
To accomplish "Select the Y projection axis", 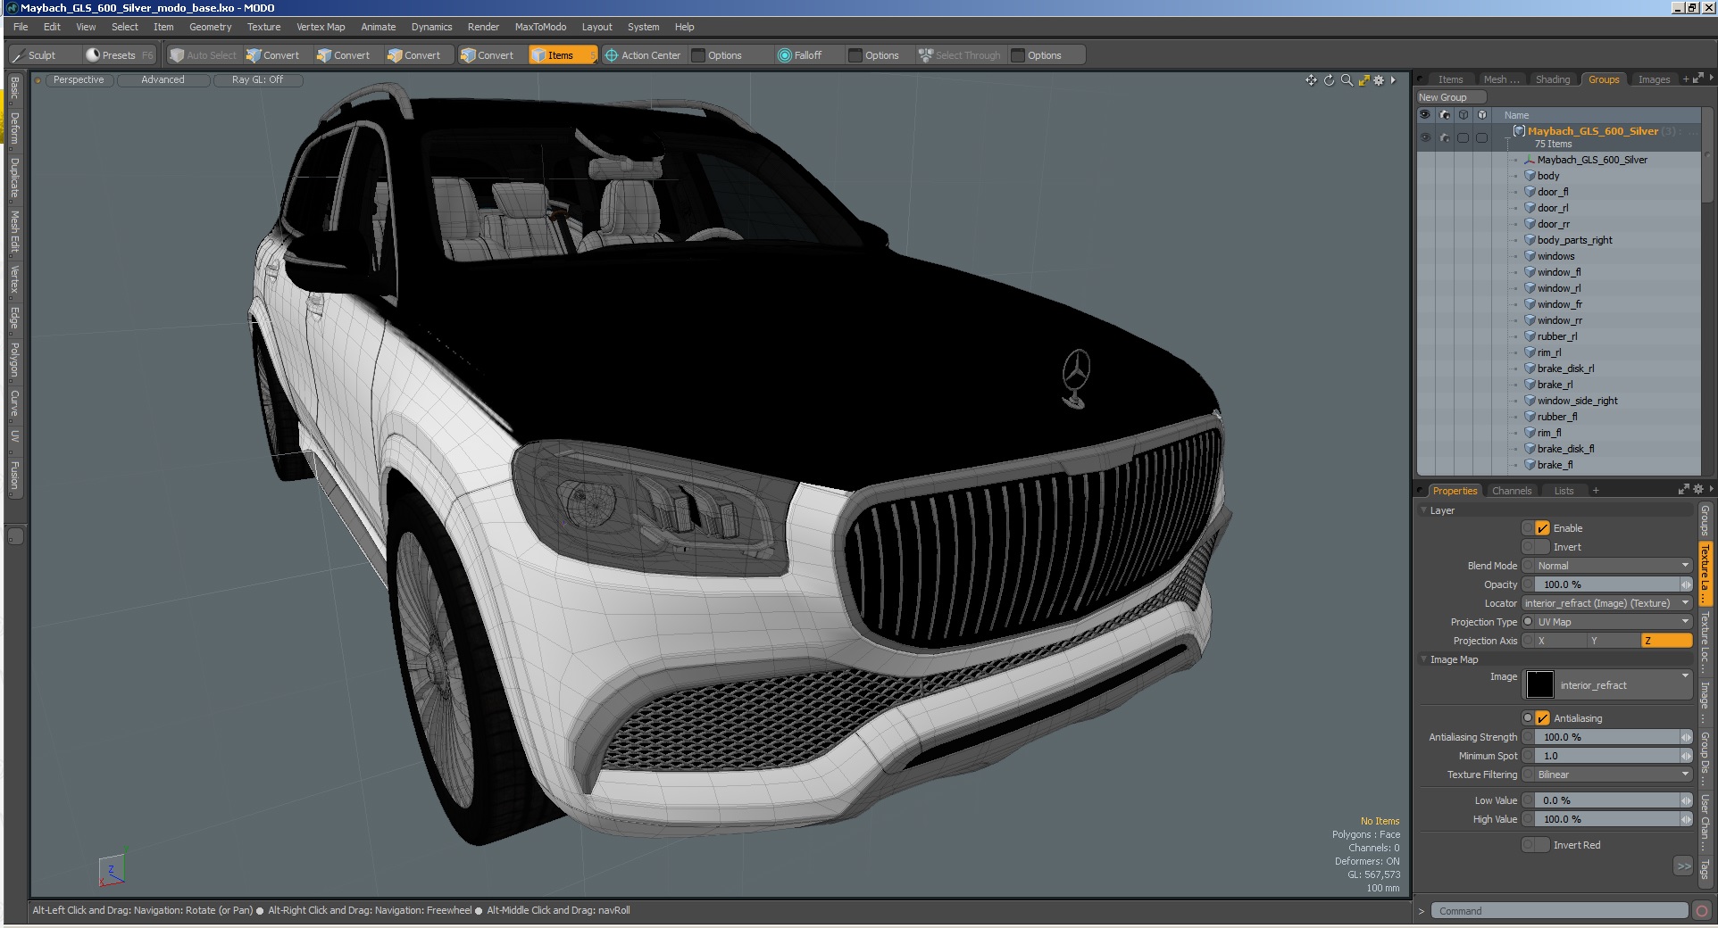I will (x=1614, y=641).
